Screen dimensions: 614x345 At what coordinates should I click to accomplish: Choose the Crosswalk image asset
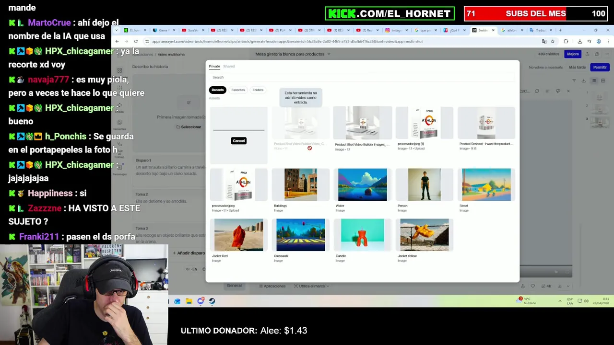(x=301, y=235)
